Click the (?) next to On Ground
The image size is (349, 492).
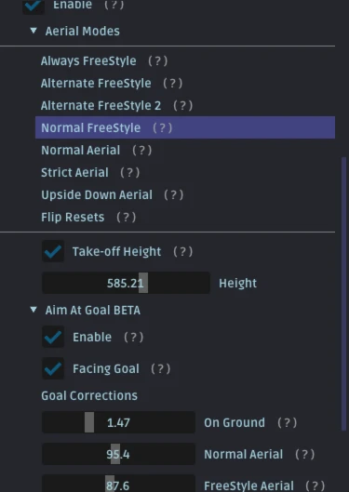coord(288,422)
